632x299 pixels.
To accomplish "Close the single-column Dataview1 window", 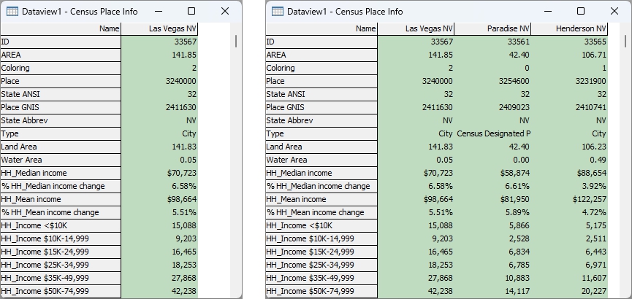I will (x=225, y=11).
